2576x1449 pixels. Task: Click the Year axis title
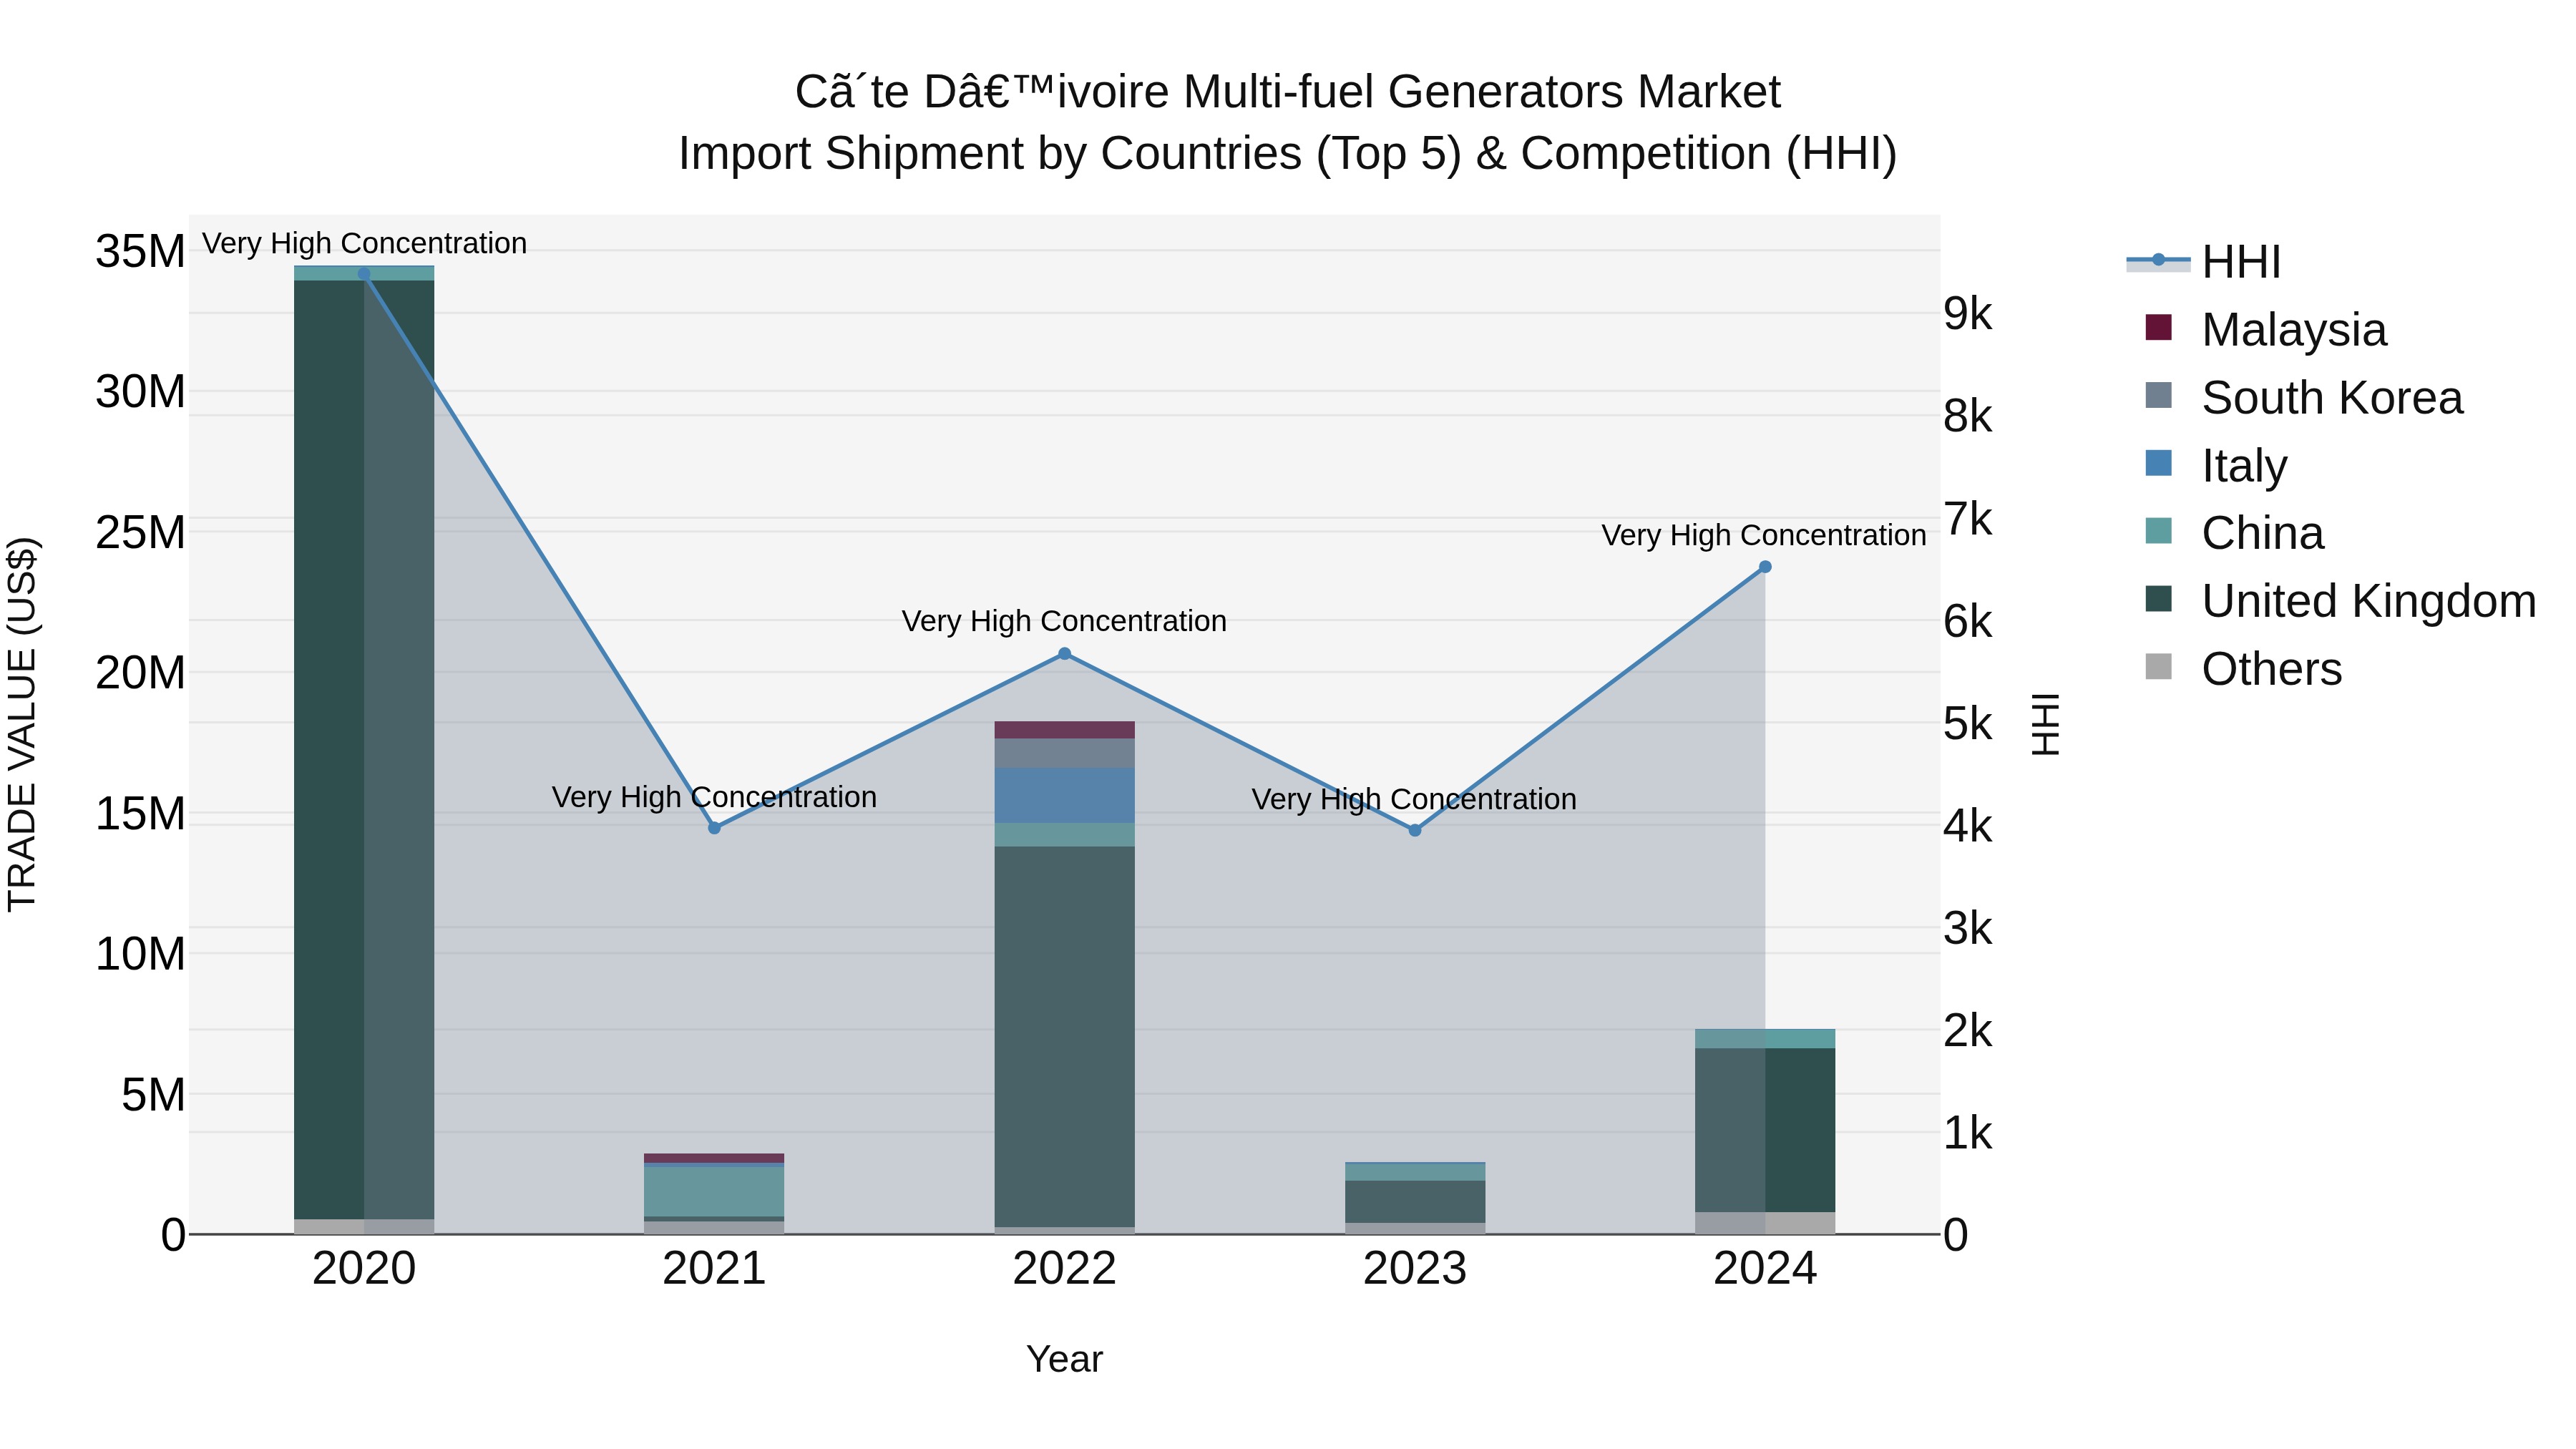1064,1360
